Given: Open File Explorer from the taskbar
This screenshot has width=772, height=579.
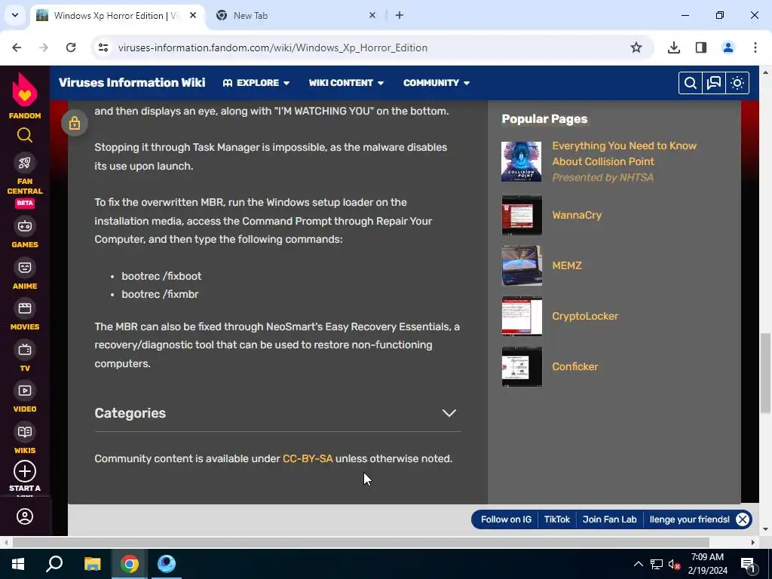Looking at the screenshot, I should pos(92,564).
